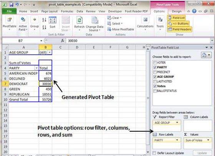The width and height of the screenshot is (215, 156).
Task: Click the vertical scrollbar down arrow
Action: 148,152
